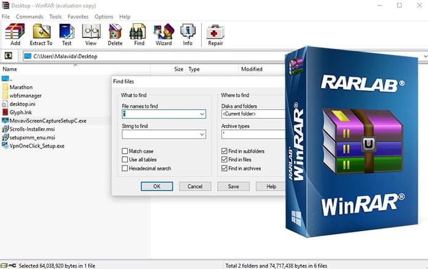The height and width of the screenshot is (269, 428).
Task: Click the Glyph.lnk shortcut icon
Action: (5, 112)
